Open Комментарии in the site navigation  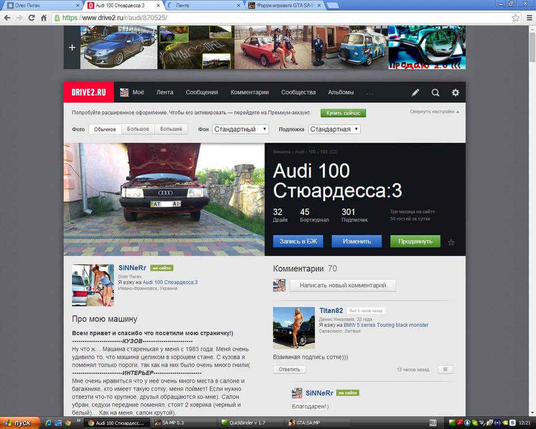click(x=250, y=92)
